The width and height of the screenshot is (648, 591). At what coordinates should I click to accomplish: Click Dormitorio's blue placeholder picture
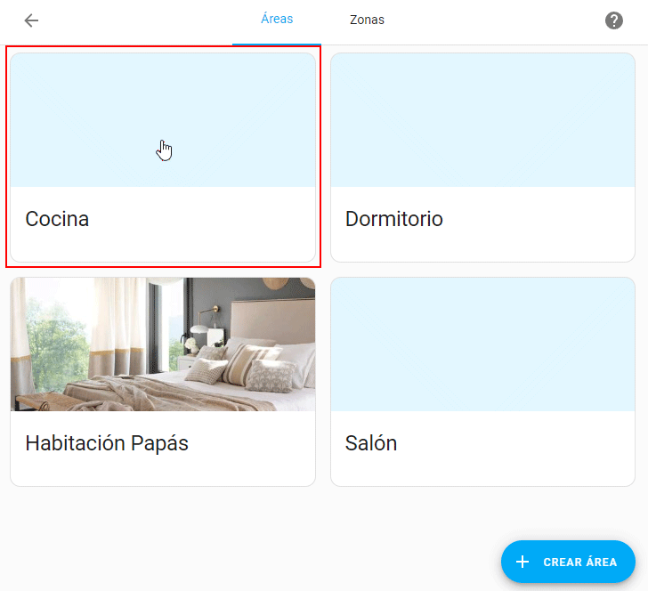pos(482,120)
